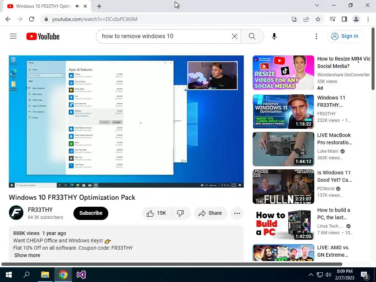Open the tab search chevron dropdown
376x282 pixels.
pos(317,5)
